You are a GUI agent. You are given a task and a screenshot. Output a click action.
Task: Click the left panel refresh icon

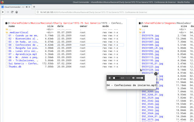(x=9, y=23)
